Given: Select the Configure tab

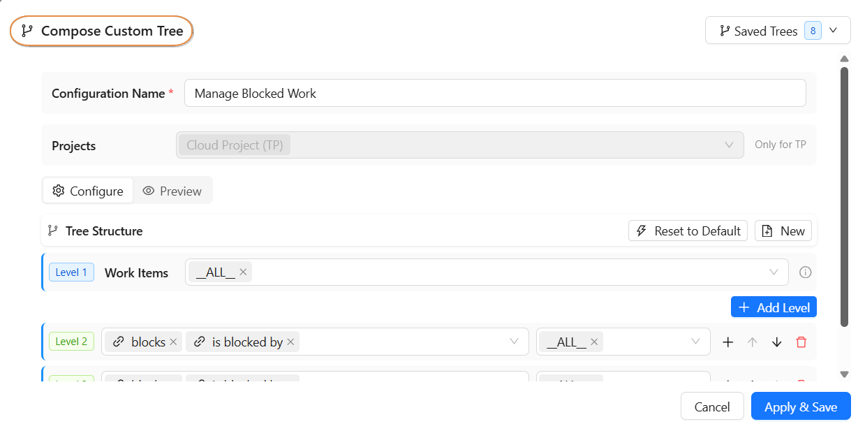Looking at the screenshot, I should tap(88, 191).
